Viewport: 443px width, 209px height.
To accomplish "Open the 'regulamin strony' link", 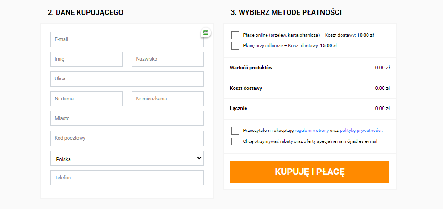I will click(316, 131).
